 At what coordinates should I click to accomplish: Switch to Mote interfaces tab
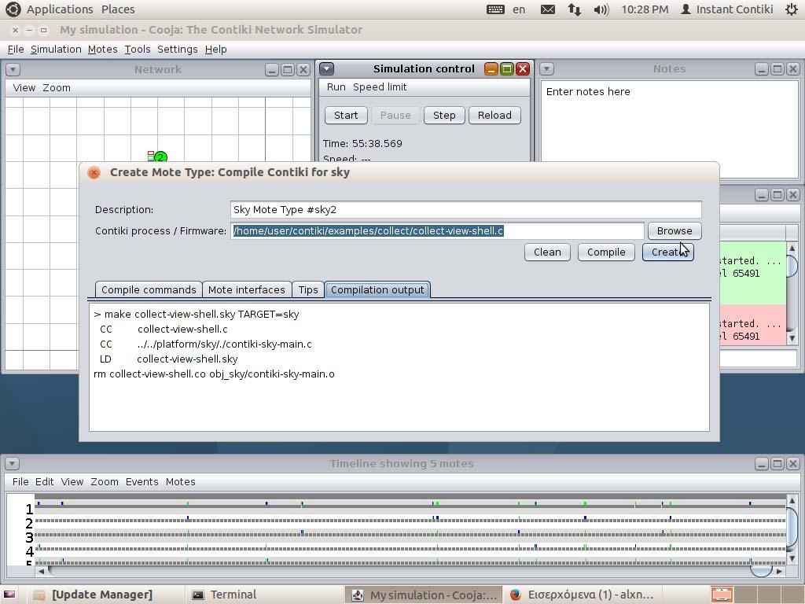coord(246,289)
